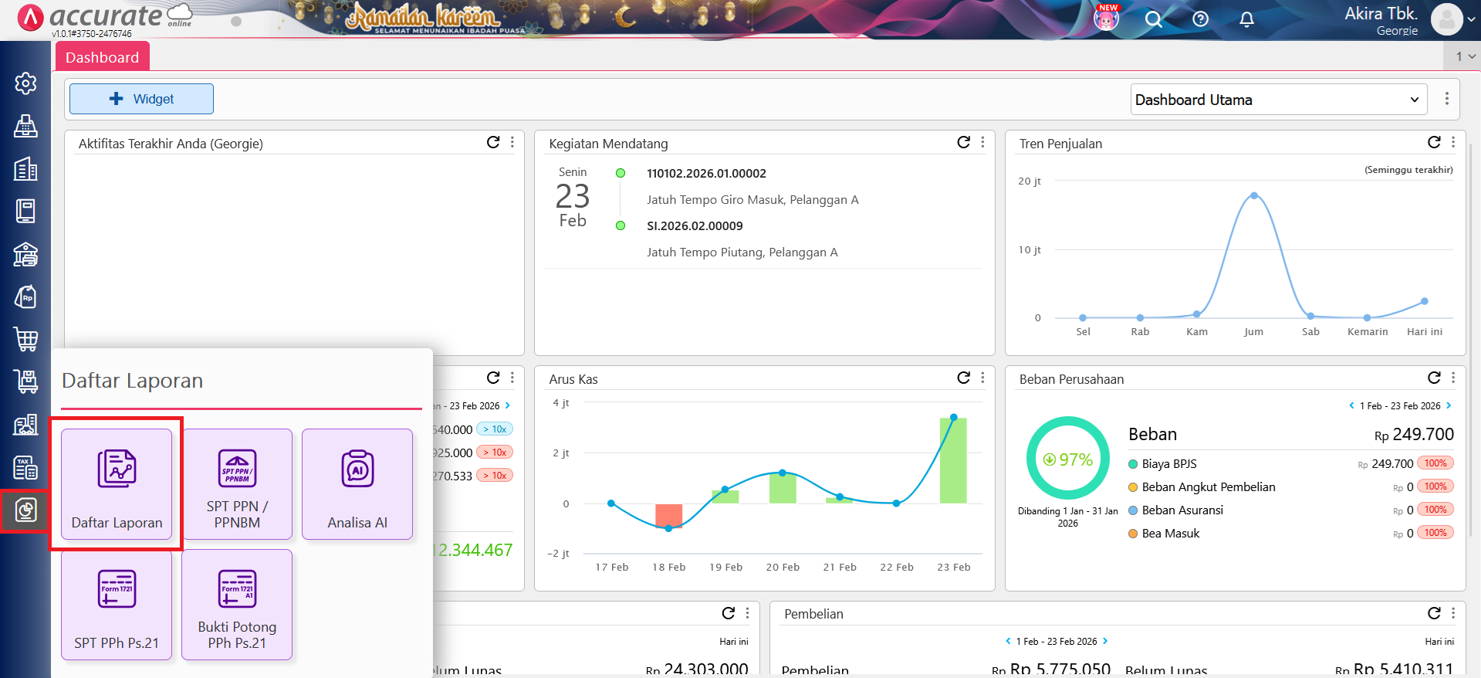Viewport: 1481px width, 678px height.
Task: Click the TAX module sidebar icon
Action: [x=25, y=467]
